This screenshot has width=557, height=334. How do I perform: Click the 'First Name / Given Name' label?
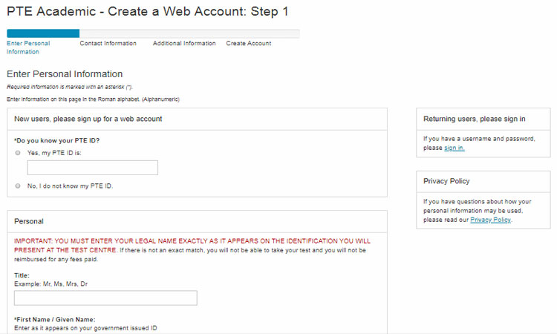tap(55, 319)
